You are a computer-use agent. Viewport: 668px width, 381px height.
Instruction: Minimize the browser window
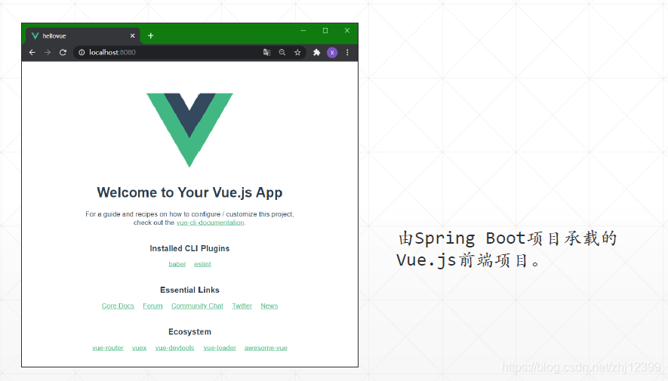coord(303,31)
